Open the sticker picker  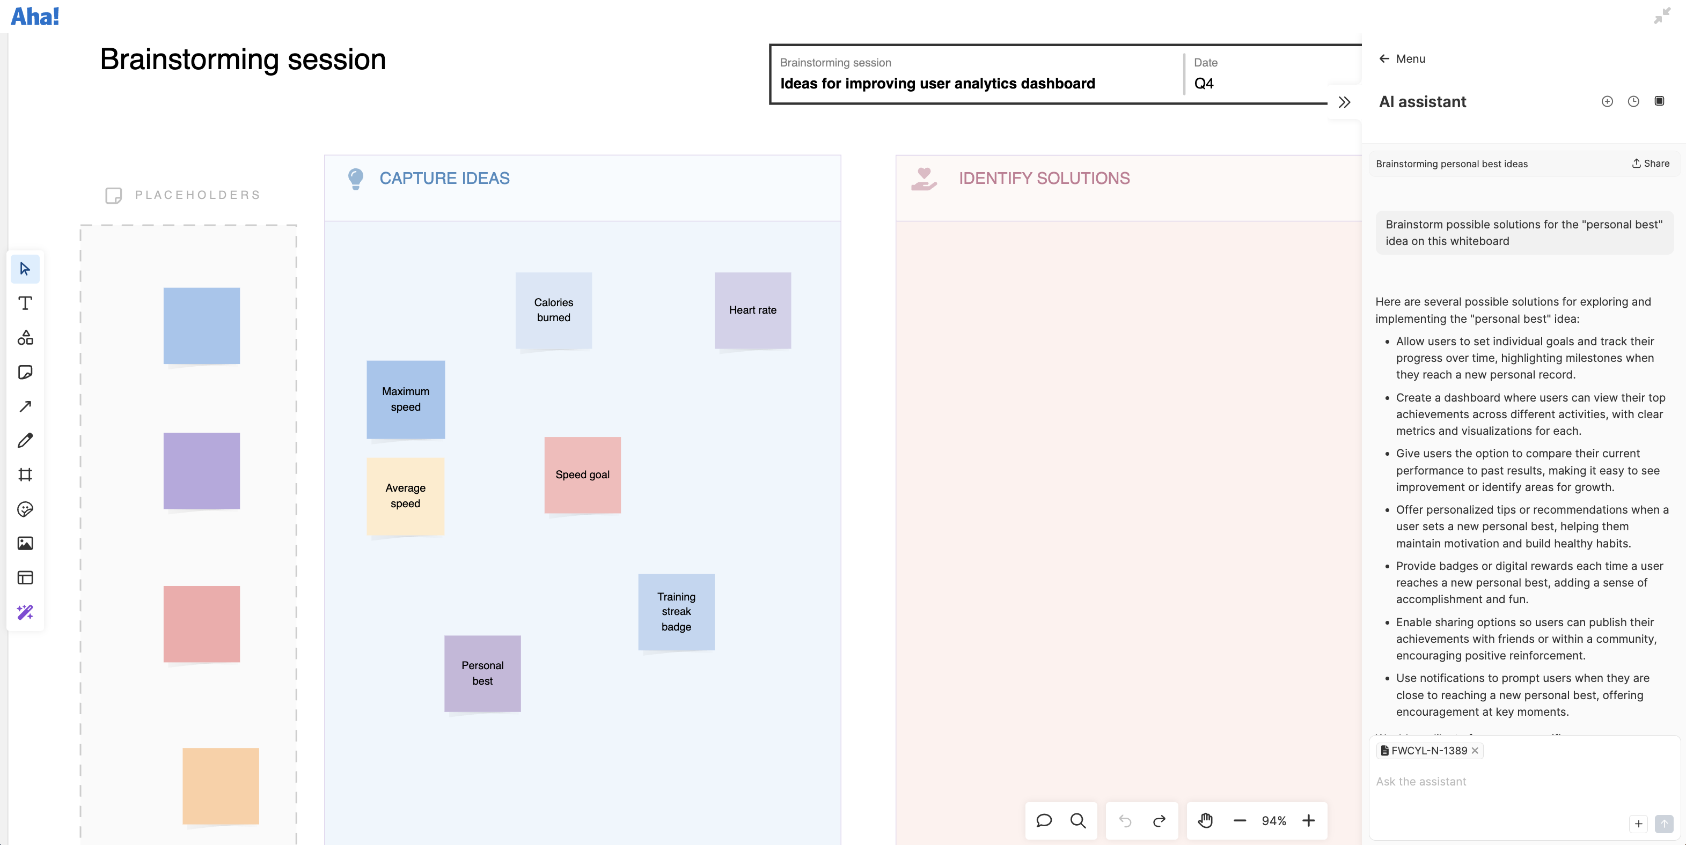coord(25,509)
